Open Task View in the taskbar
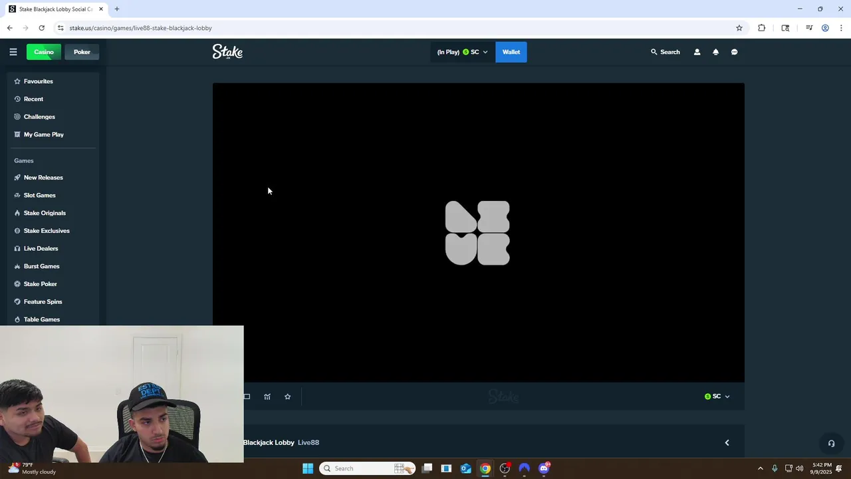 [427, 468]
